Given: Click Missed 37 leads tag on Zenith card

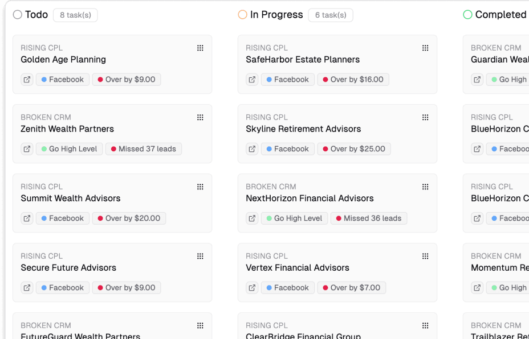Looking at the screenshot, I should tap(143, 149).
